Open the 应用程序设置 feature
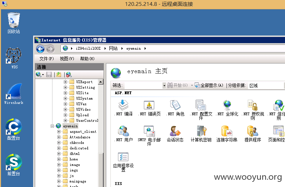Image resolution: width=285 pixels, height=187 pixels. pos(124,162)
